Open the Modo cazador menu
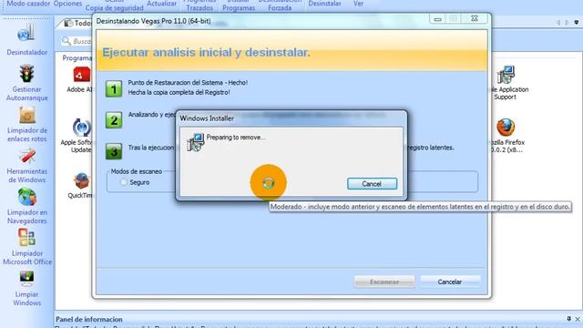Image resolution: width=583 pixels, height=328 pixels. click(28, 4)
